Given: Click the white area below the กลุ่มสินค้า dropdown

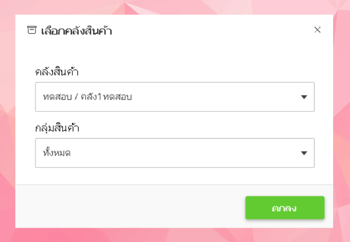Looking at the screenshot, I should pyautogui.click(x=174, y=176).
